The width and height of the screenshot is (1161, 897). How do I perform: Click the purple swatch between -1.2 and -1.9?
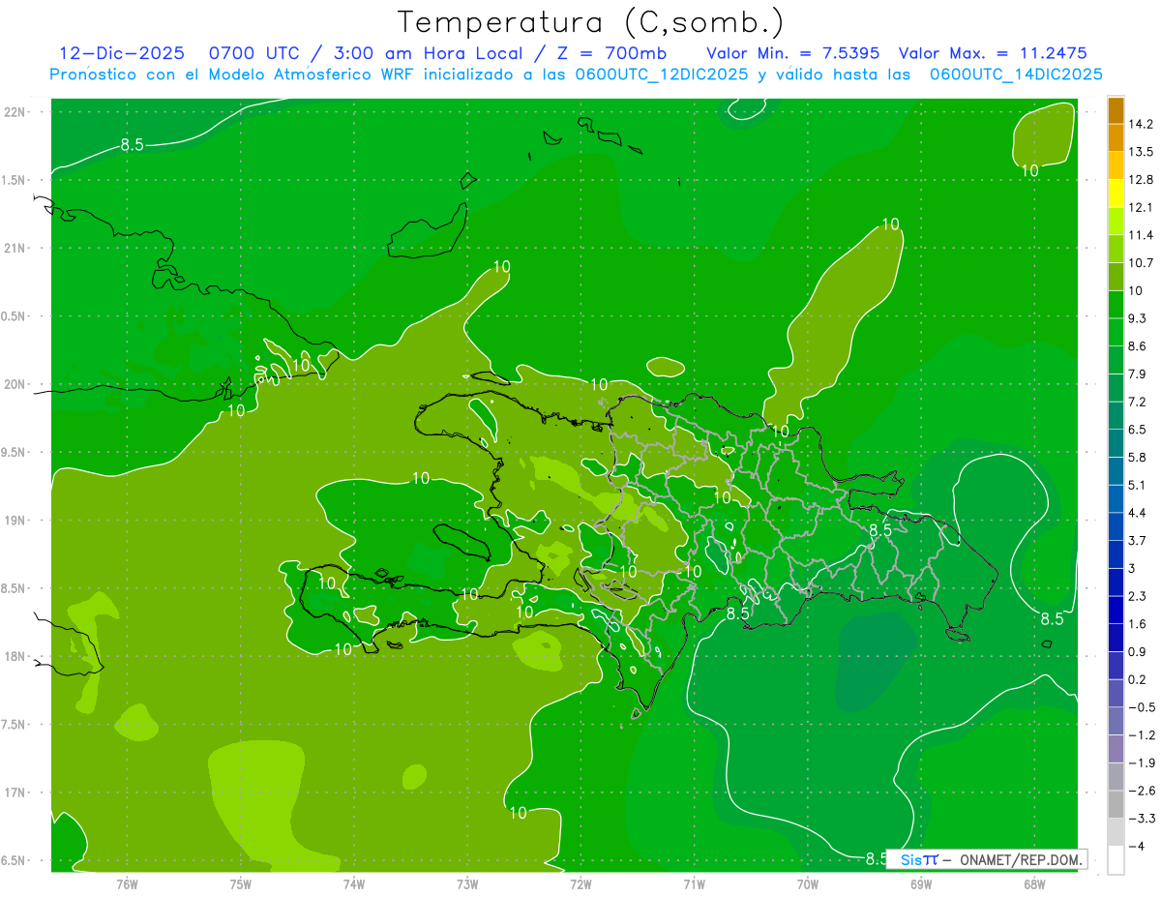point(1116,749)
